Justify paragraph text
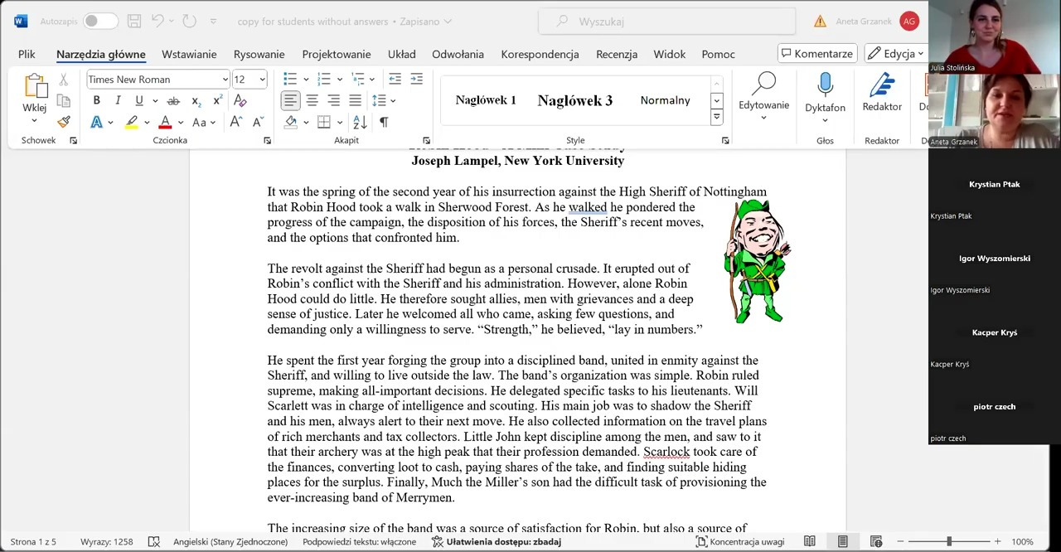 click(x=355, y=100)
